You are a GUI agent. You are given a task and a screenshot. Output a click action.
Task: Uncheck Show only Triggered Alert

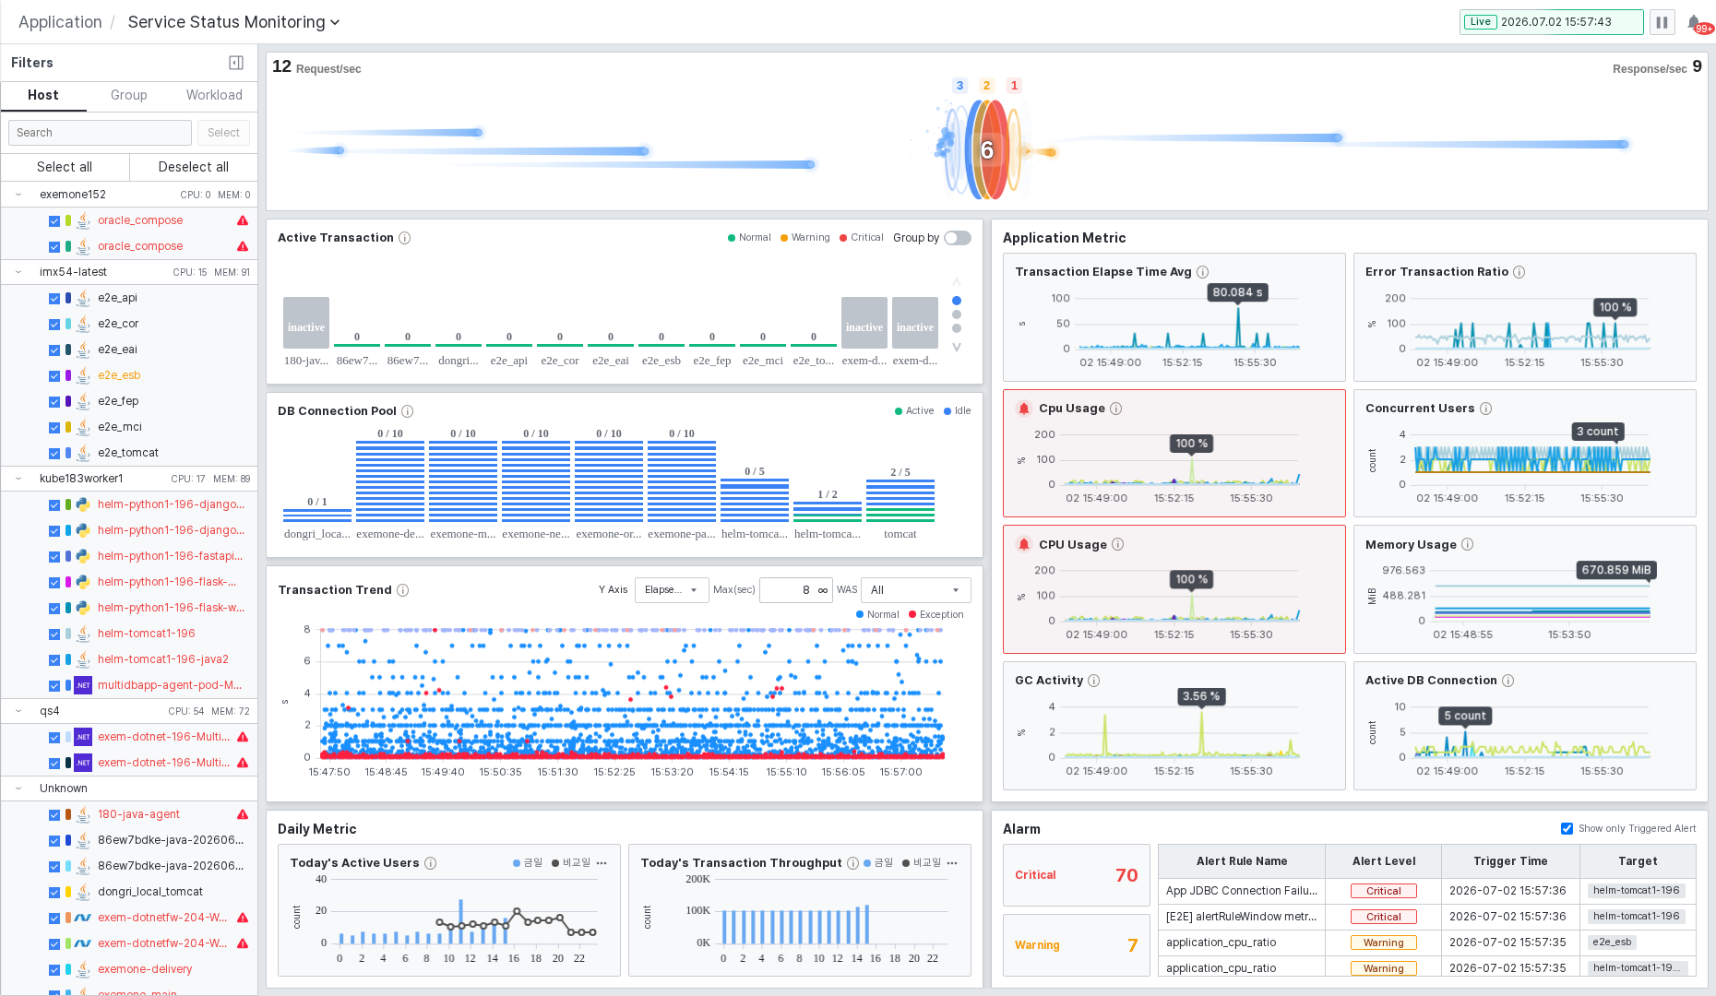(1567, 829)
